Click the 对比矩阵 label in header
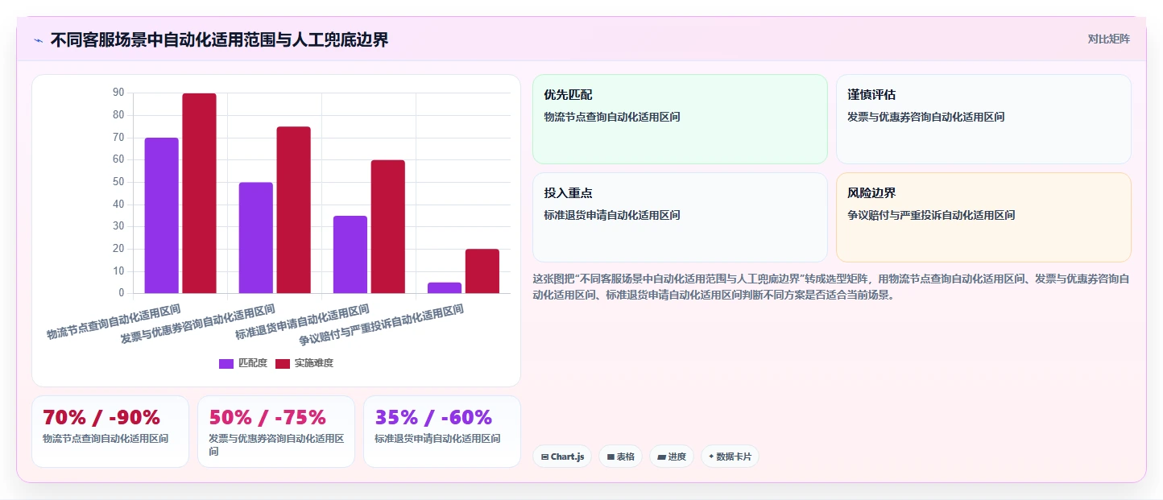Image resolution: width=1163 pixels, height=500 pixels. pyautogui.click(x=1108, y=39)
